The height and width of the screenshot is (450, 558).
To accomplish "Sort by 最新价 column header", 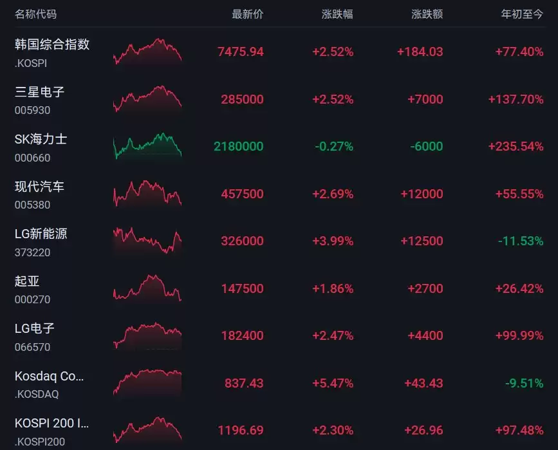I will [248, 14].
